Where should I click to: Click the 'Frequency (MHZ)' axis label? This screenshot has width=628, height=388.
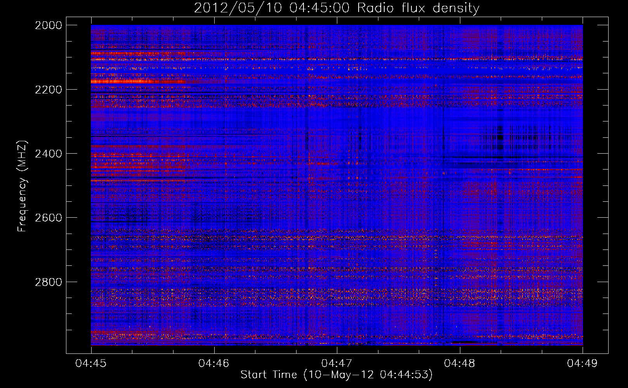tap(22, 186)
